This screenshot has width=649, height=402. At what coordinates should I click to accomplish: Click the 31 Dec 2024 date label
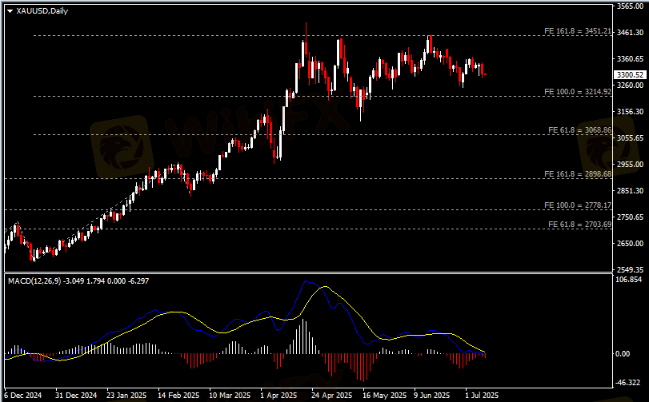[76, 396]
